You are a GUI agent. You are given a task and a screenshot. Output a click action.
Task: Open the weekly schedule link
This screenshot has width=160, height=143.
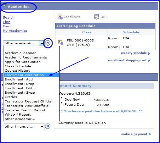(134, 53)
